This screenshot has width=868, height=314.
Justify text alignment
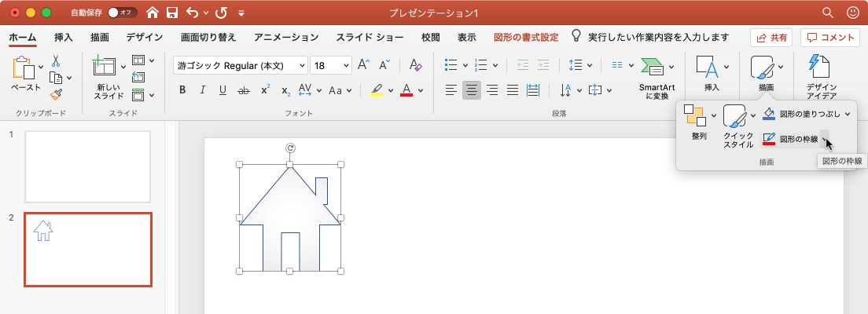513,90
